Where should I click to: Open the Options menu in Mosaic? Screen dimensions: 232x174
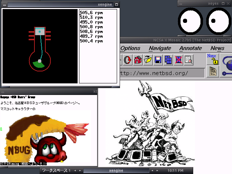(130, 48)
